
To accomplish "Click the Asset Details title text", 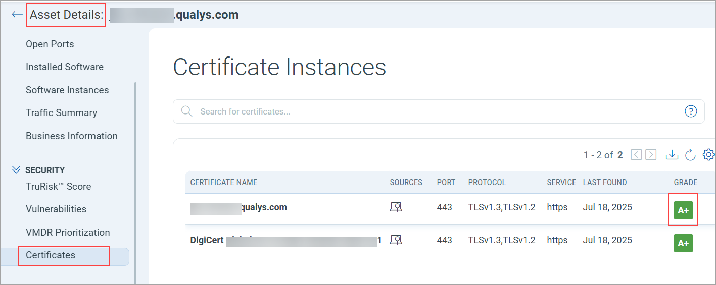I will [x=66, y=15].
